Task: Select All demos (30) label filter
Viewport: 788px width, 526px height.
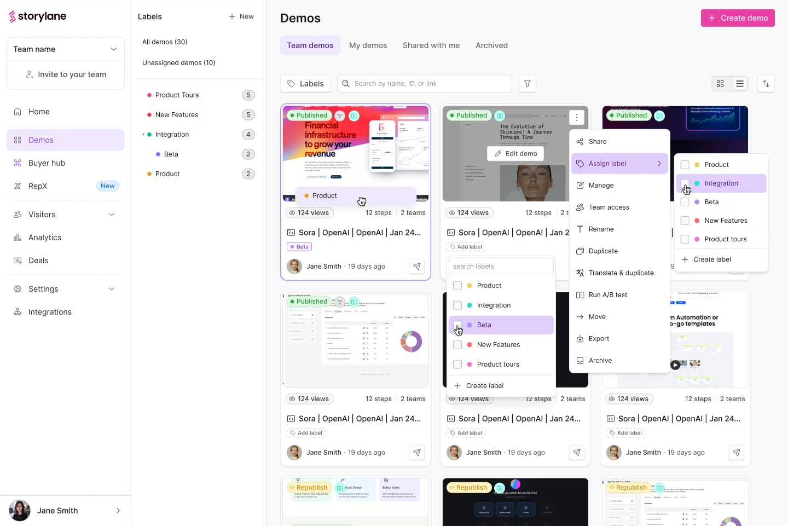Action: (165, 42)
